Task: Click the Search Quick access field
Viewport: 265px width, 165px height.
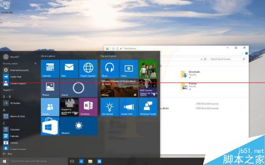Action: click(x=227, y=59)
